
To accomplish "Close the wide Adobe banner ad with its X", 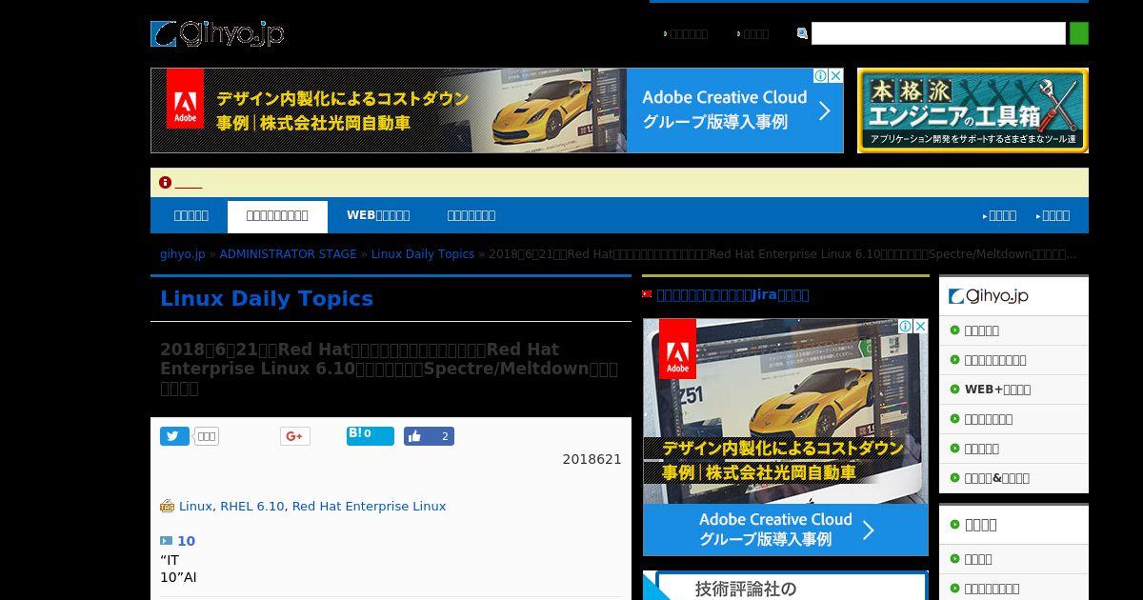I will tap(835, 75).
